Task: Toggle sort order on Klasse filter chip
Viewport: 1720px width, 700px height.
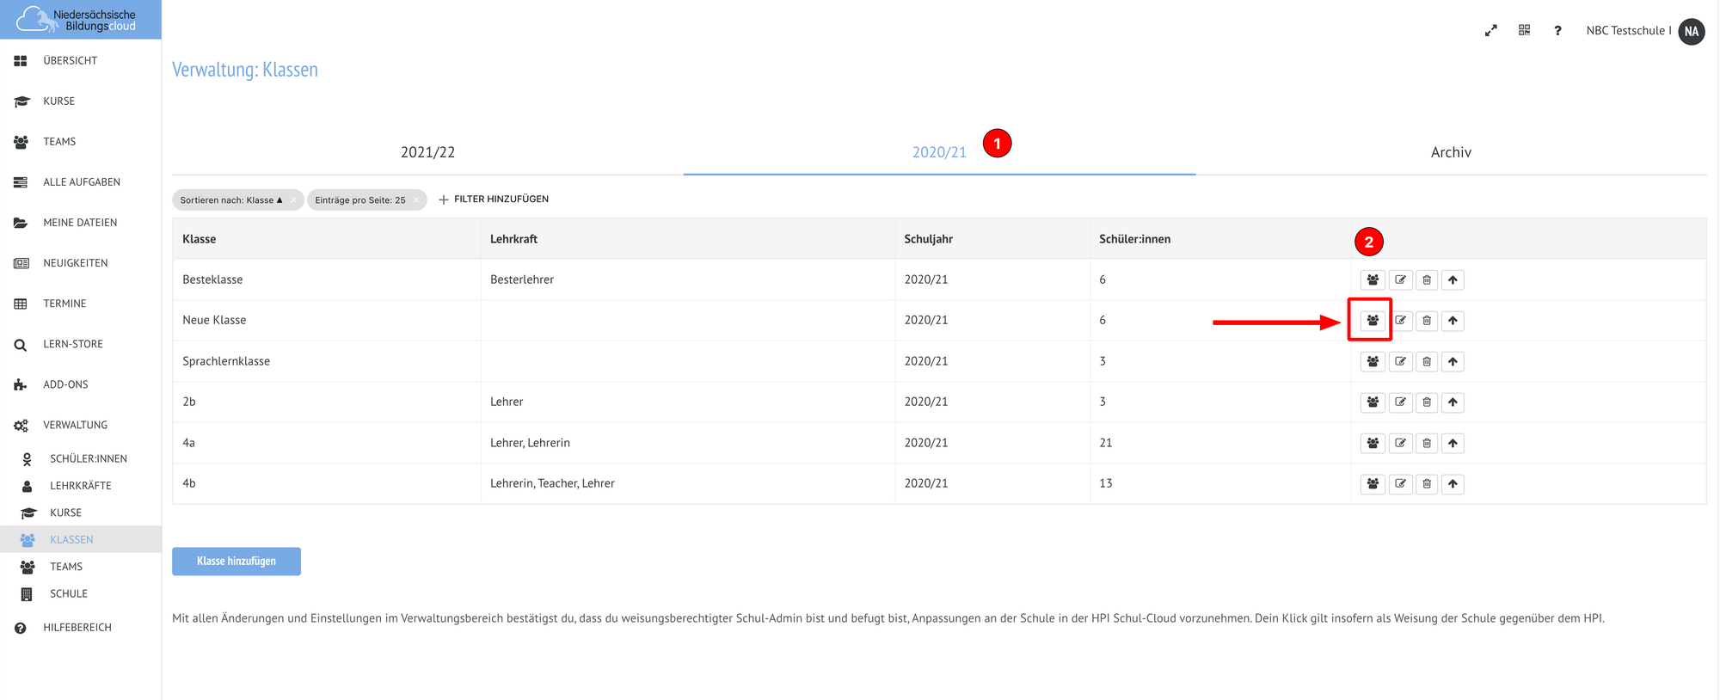Action: (x=230, y=200)
